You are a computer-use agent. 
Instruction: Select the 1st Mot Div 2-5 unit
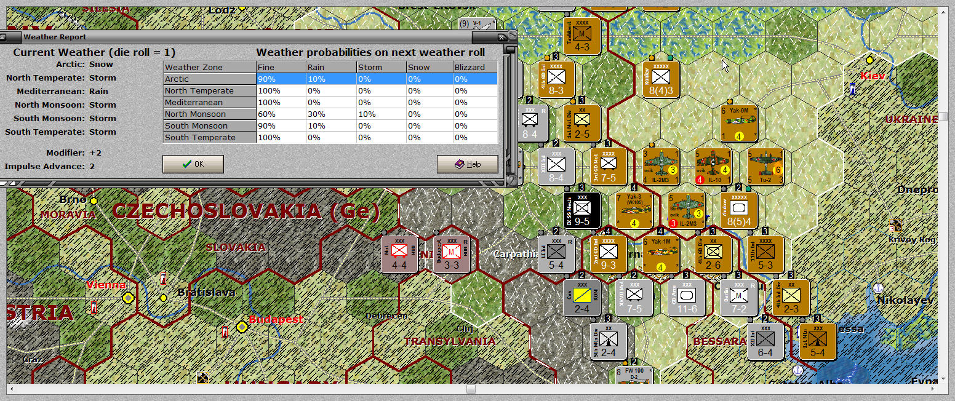pyautogui.click(x=582, y=123)
